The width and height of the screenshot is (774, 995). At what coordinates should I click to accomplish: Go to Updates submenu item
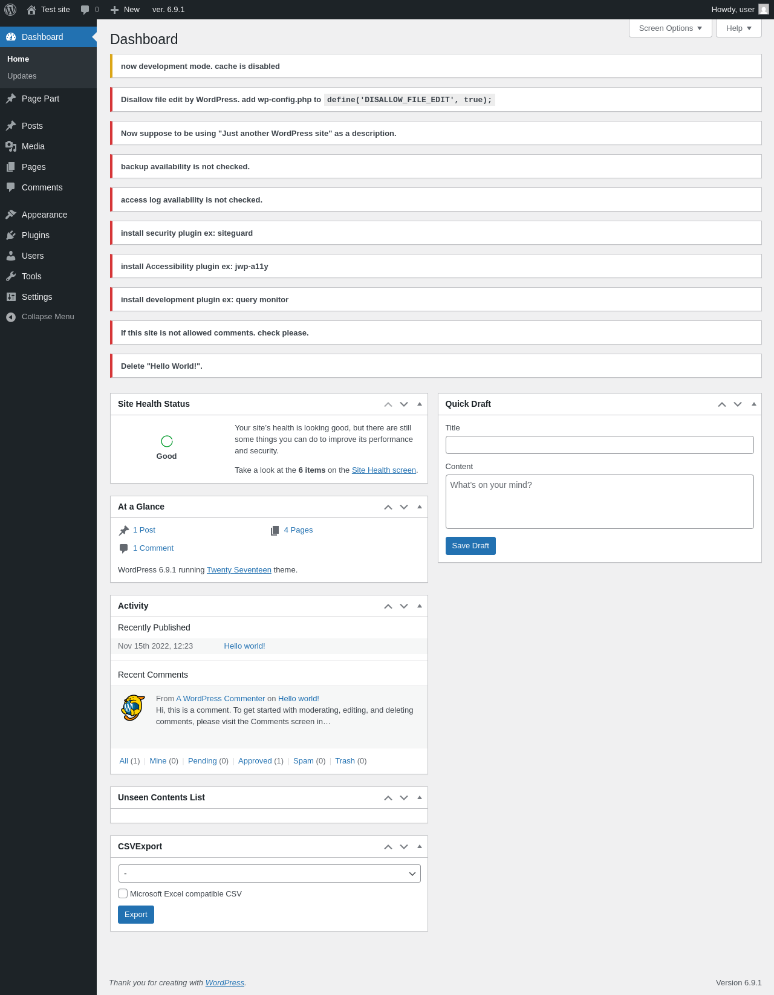tap(22, 76)
